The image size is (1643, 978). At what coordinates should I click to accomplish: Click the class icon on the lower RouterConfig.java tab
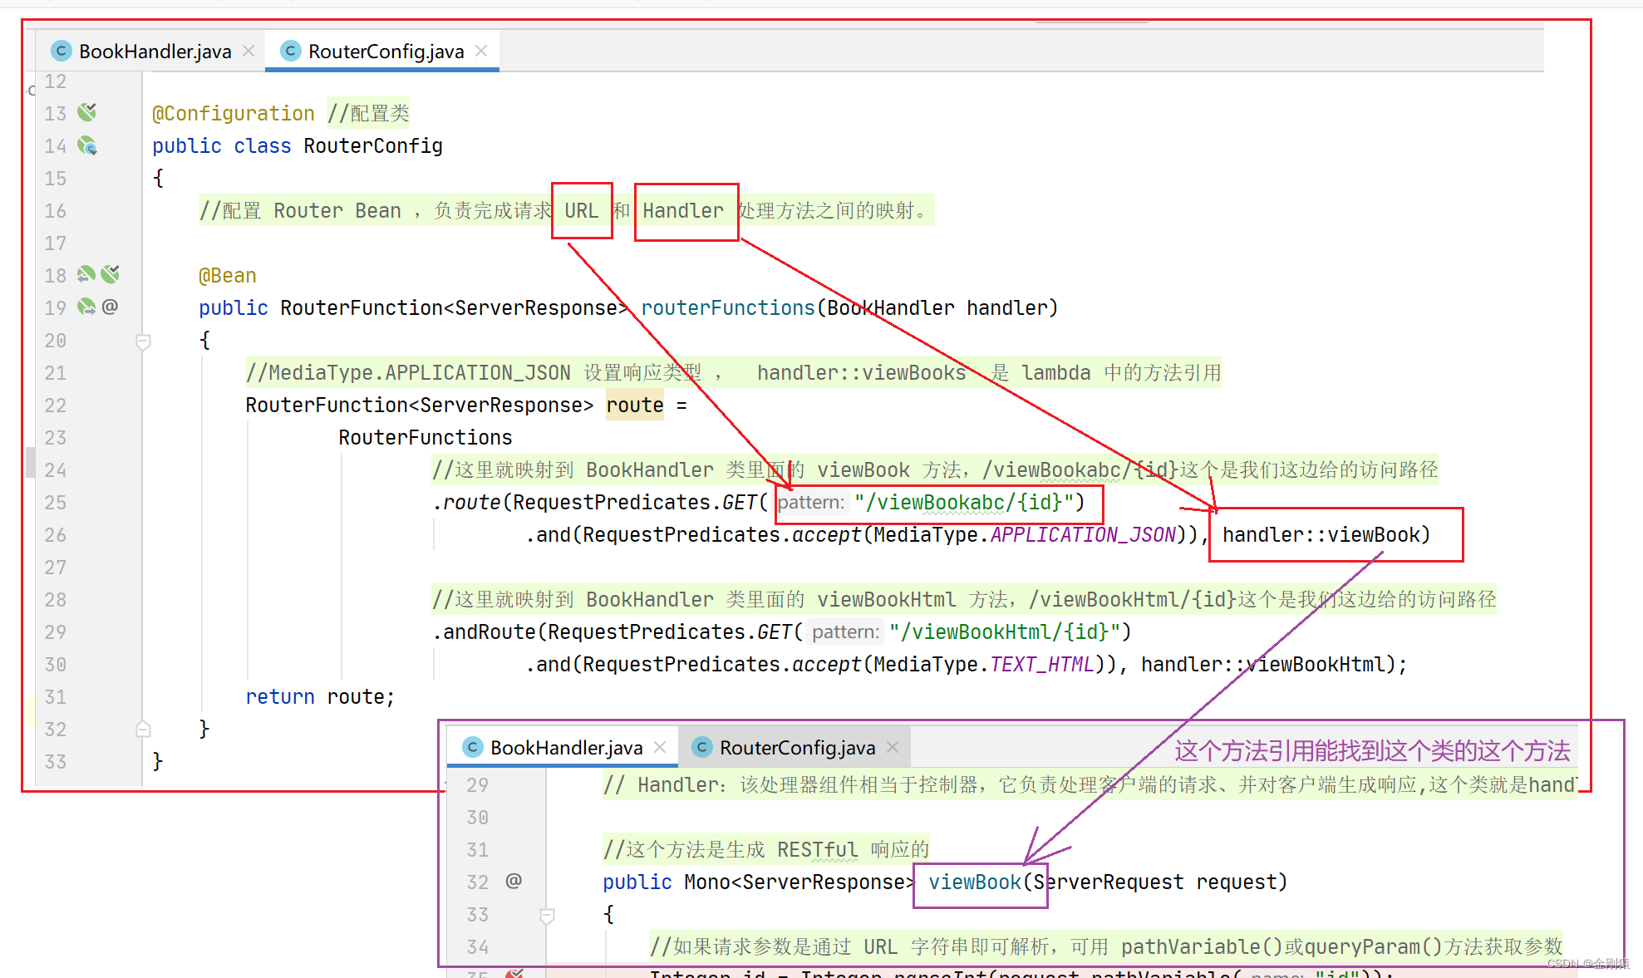(x=701, y=748)
